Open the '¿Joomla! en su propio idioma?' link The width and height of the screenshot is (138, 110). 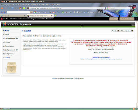click(101, 58)
